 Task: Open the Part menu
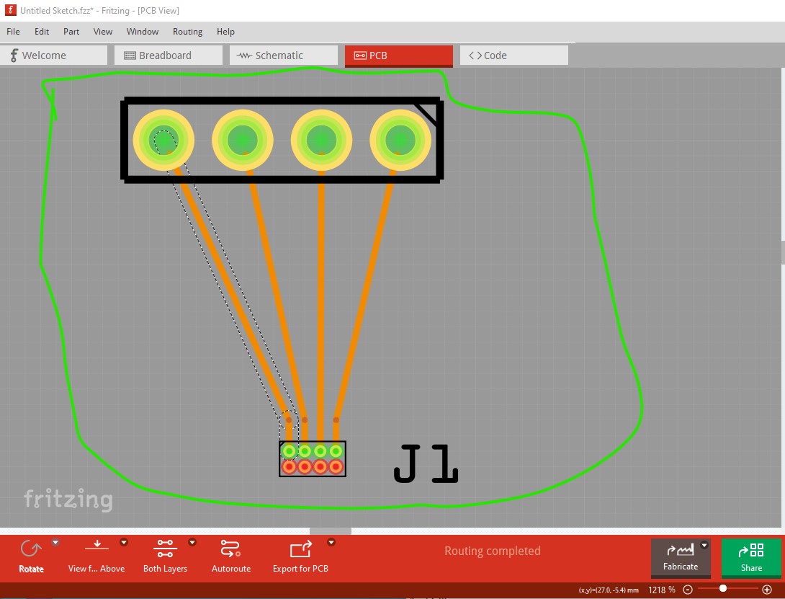pos(71,32)
